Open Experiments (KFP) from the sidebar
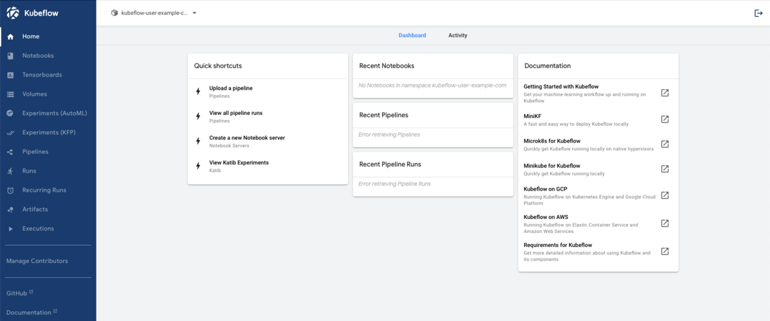This screenshot has height=321, width=770. point(48,132)
